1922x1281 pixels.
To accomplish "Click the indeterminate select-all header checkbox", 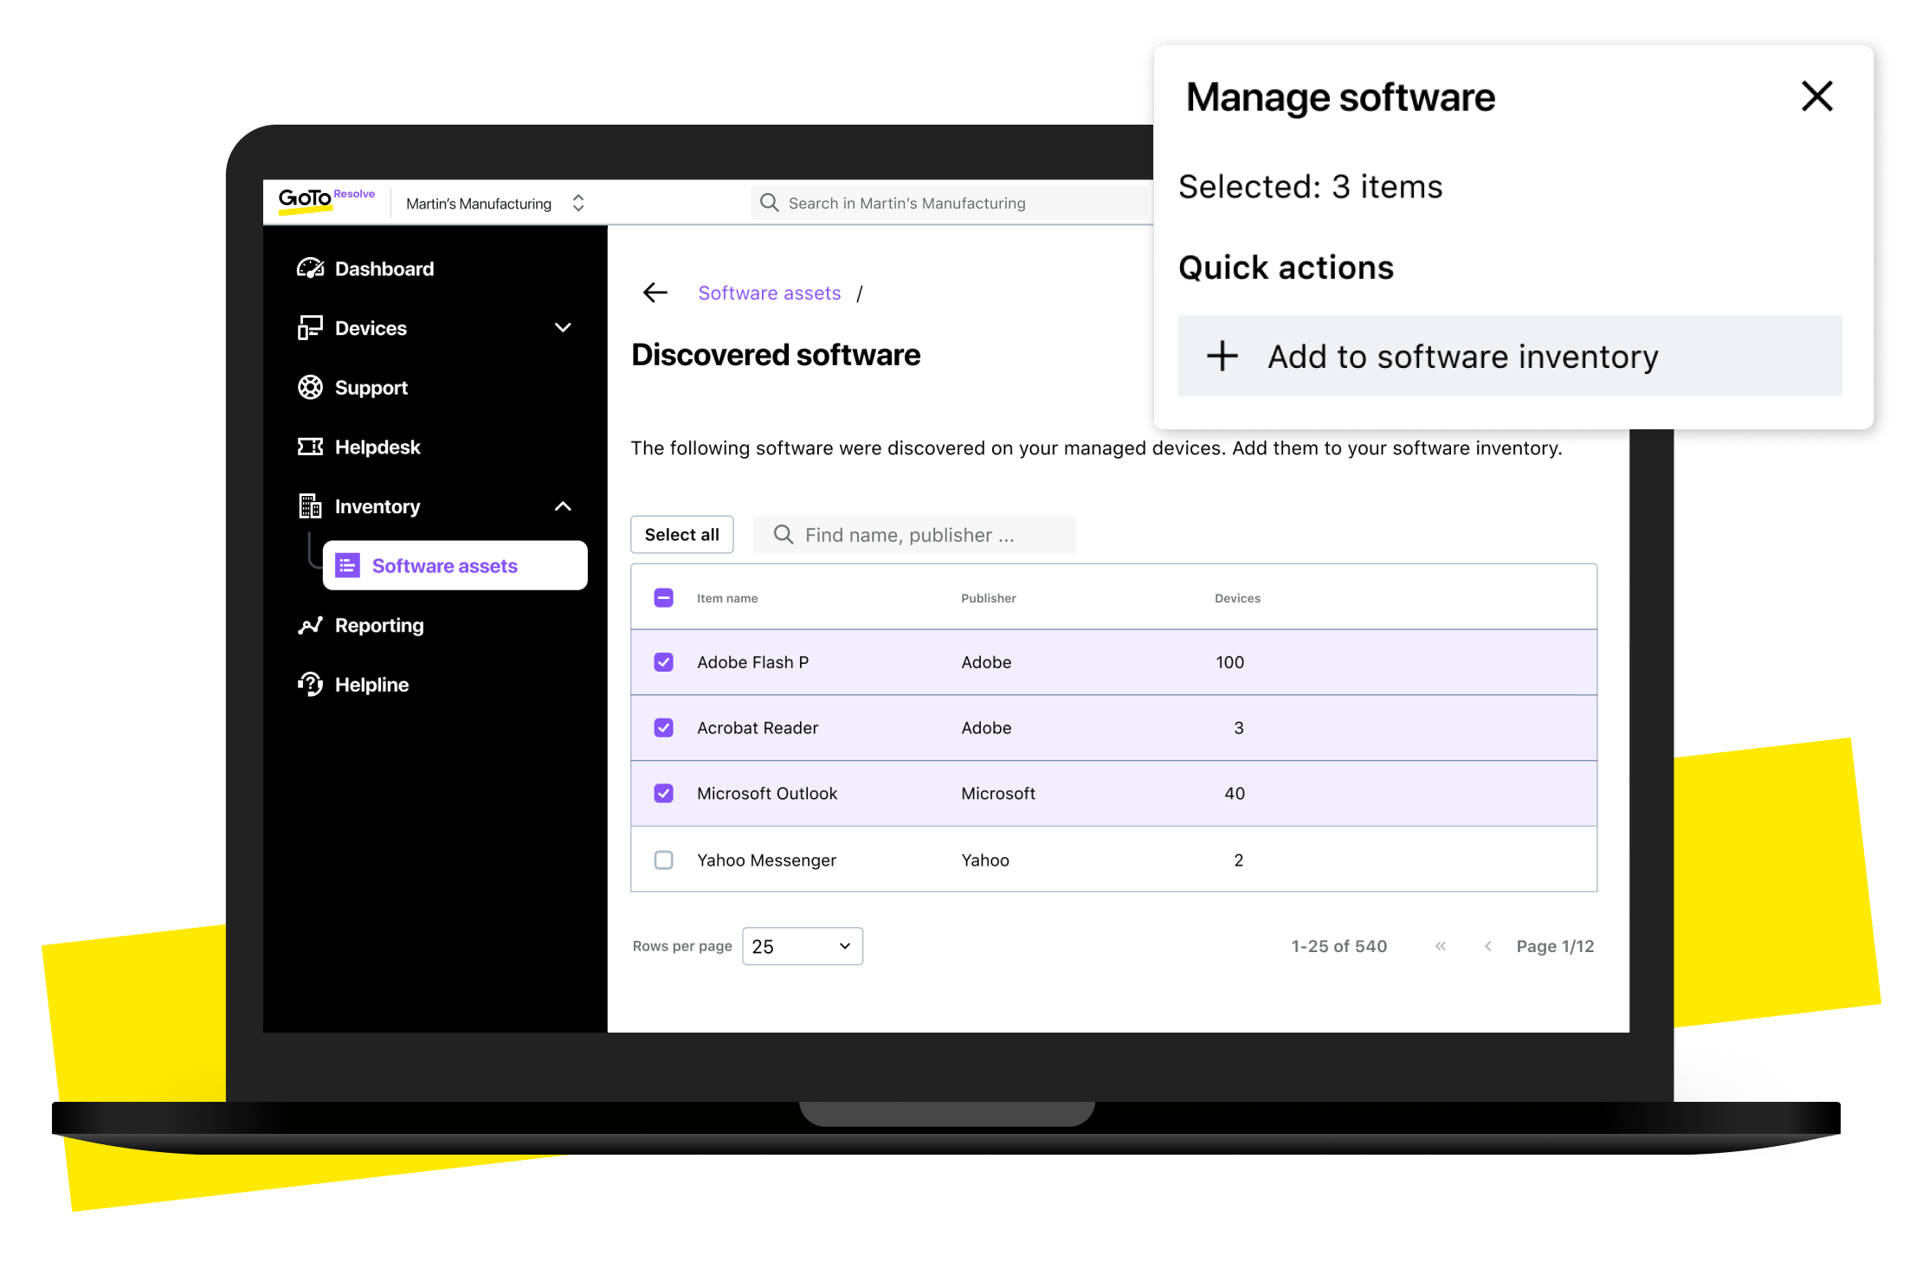I will click(x=663, y=597).
